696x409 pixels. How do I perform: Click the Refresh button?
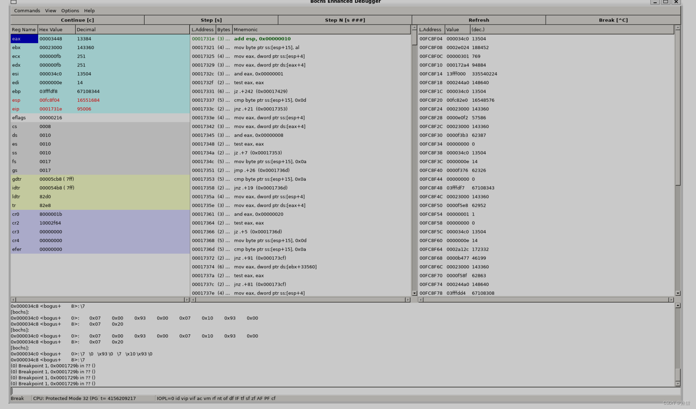479,20
